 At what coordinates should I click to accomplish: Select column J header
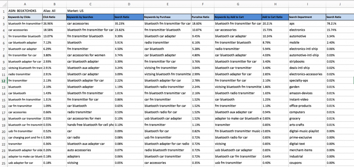(340, 4)
